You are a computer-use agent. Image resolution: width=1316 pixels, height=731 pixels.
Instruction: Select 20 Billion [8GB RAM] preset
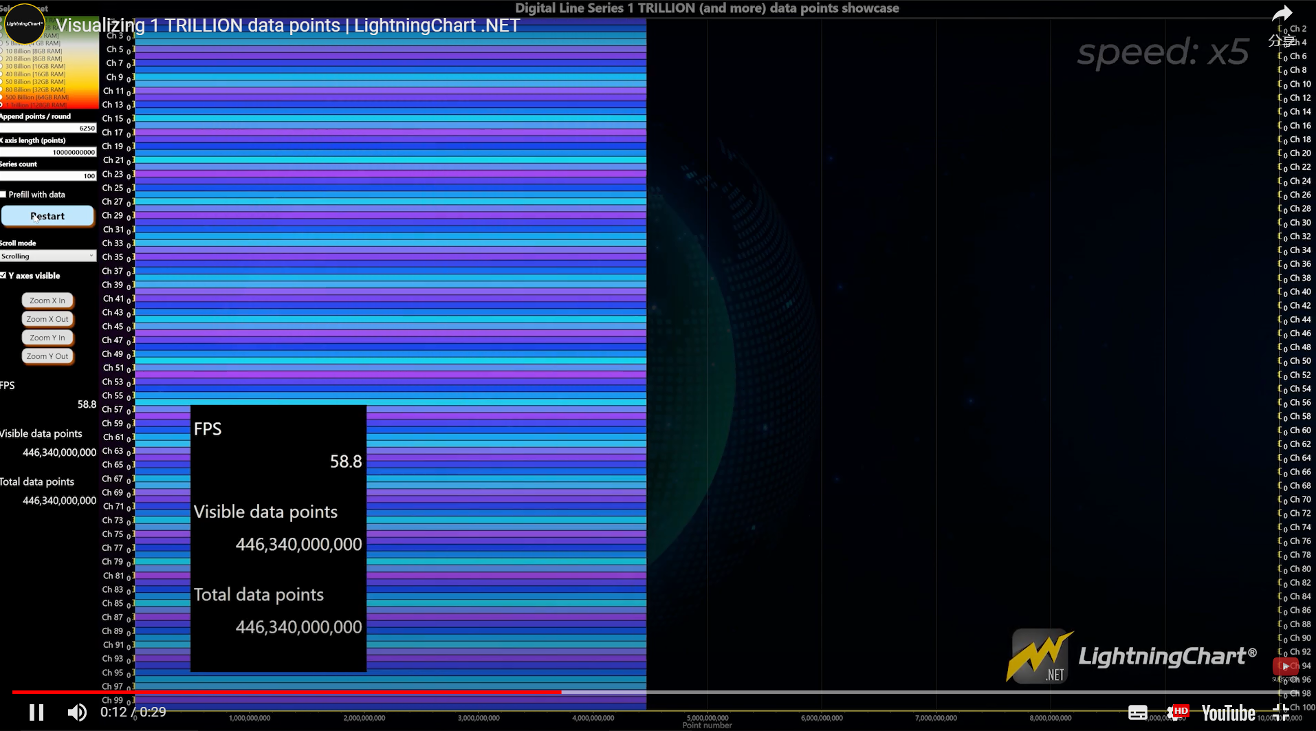34,58
